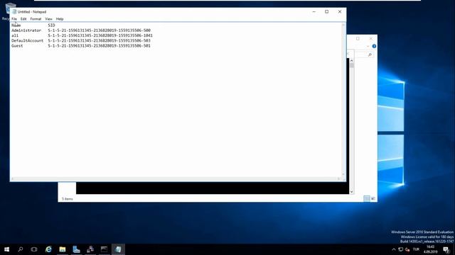Switch to the Command Prompt taskbar icon
The height and width of the screenshot is (255, 455).
pos(105,249)
